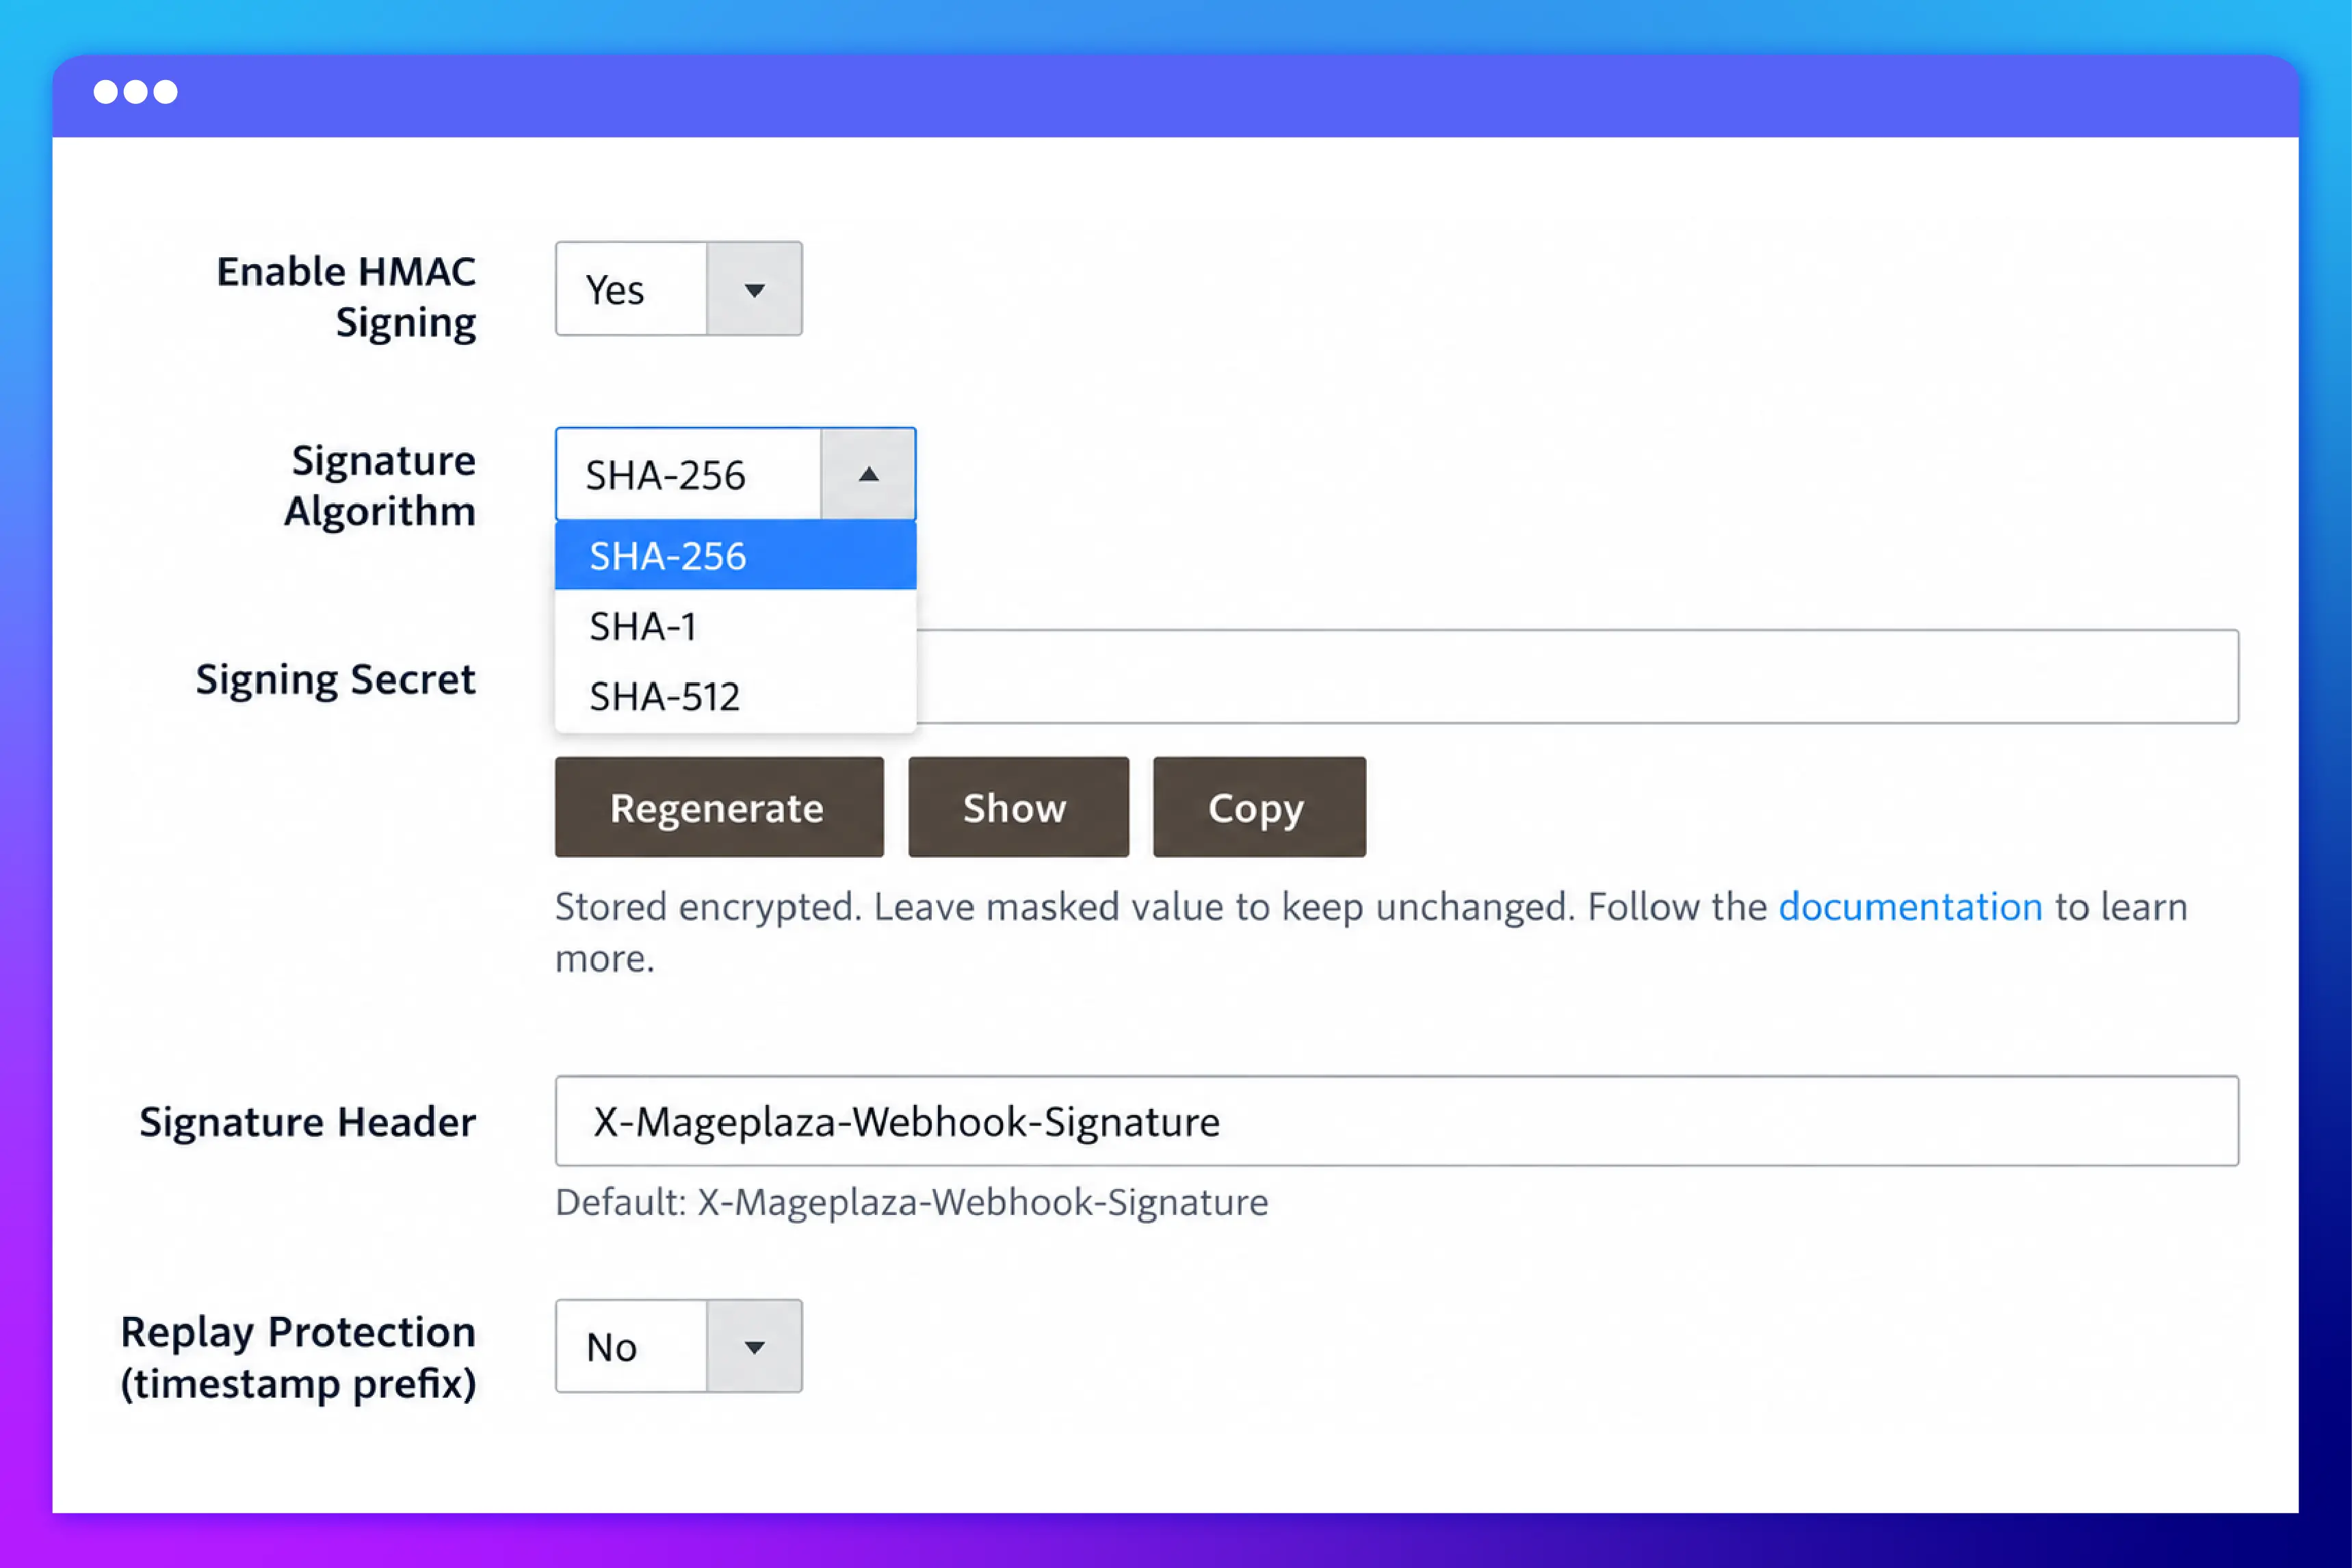Image resolution: width=2352 pixels, height=1568 pixels.
Task: Copy the signing secret
Action: (x=1259, y=807)
